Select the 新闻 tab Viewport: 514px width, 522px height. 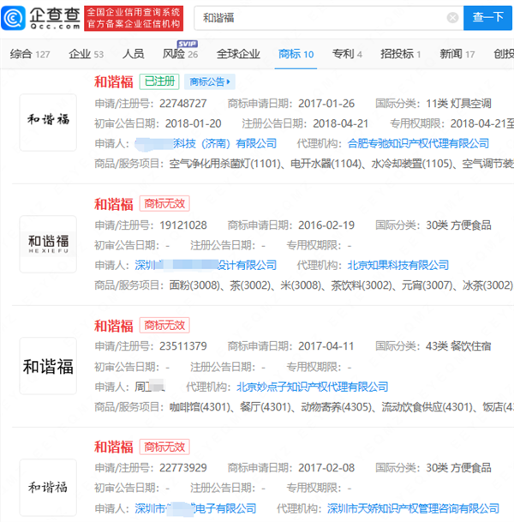[457, 54]
